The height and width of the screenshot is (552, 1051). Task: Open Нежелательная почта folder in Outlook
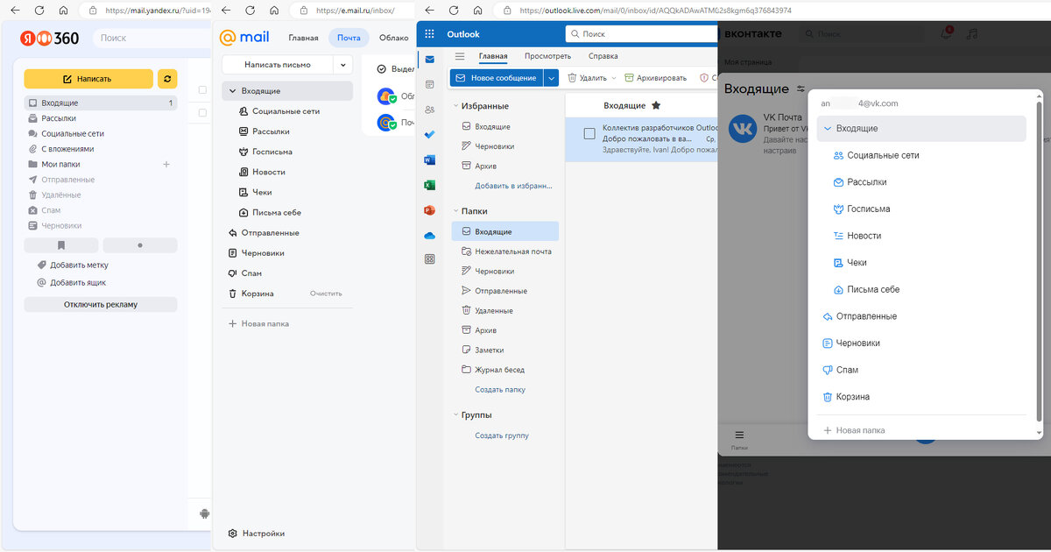[505, 251]
